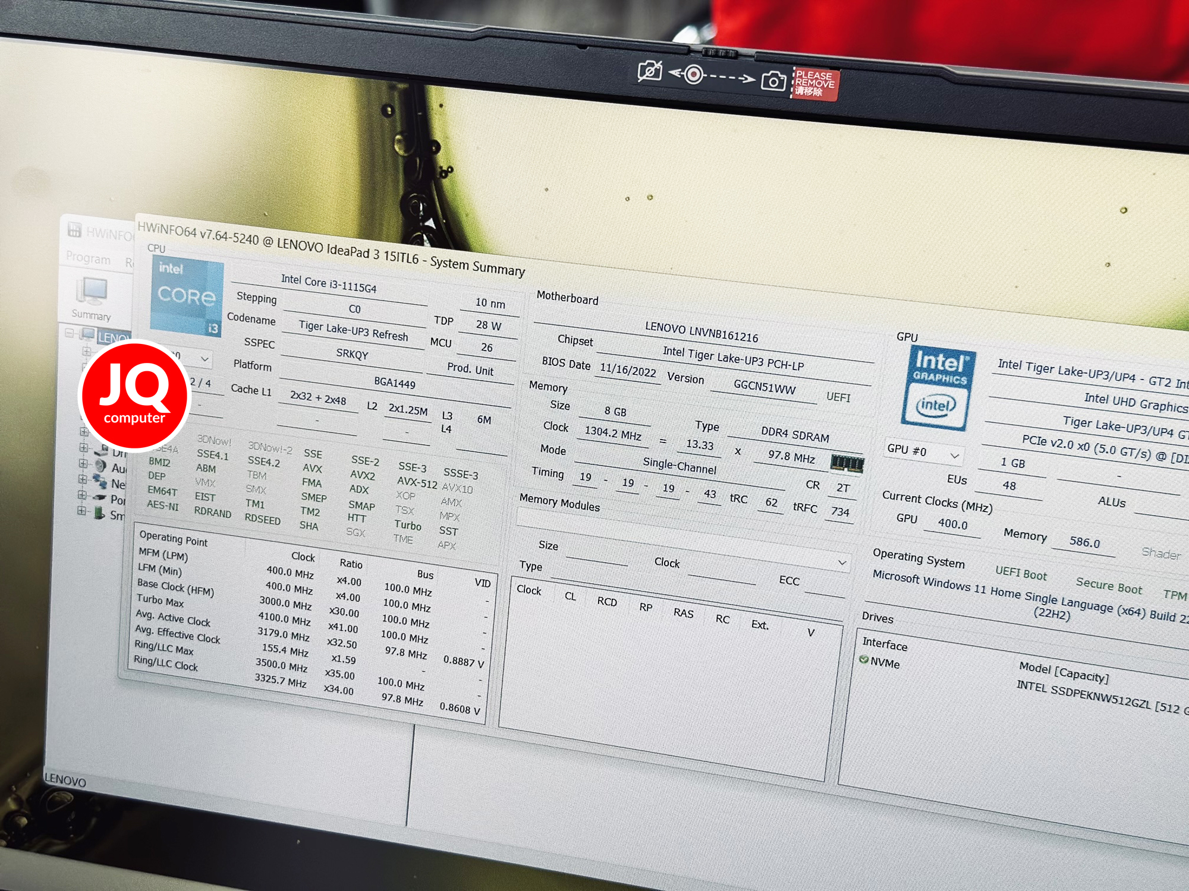Click the HWiNFO app icon in the main window title bar
The height and width of the screenshot is (891, 1189).
[74, 229]
